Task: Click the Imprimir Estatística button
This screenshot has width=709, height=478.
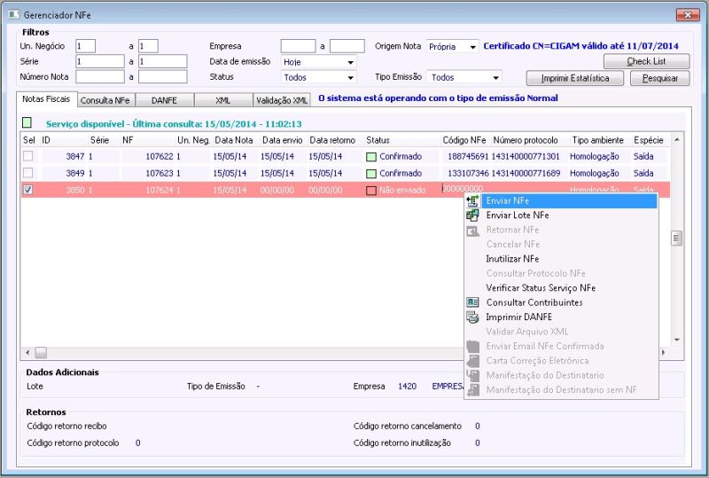Action: point(574,78)
